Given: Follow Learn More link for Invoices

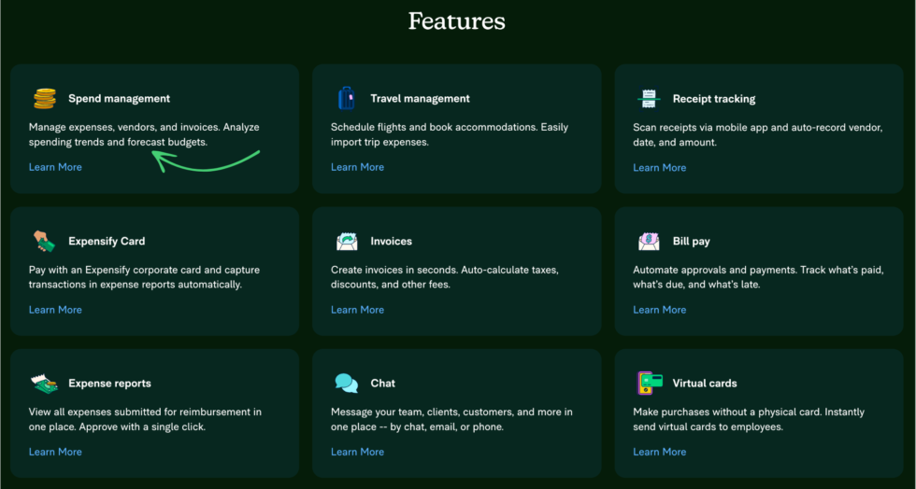Looking at the screenshot, I should pyautogui.click(x=357, y=310).
